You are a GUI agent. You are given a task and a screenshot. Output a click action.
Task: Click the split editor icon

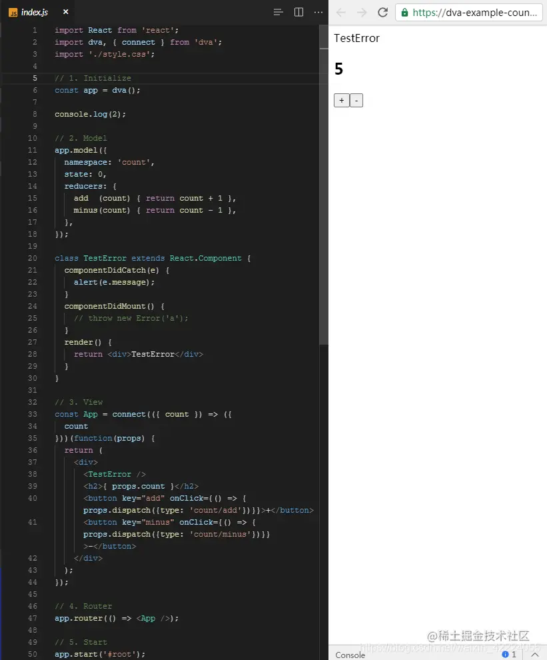pos(298,12)
